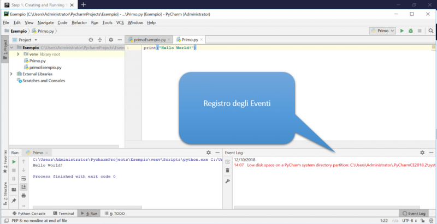437x224 pixels.
Task: Open Search Everywhere magnifier icon
Action: [431, 31]
